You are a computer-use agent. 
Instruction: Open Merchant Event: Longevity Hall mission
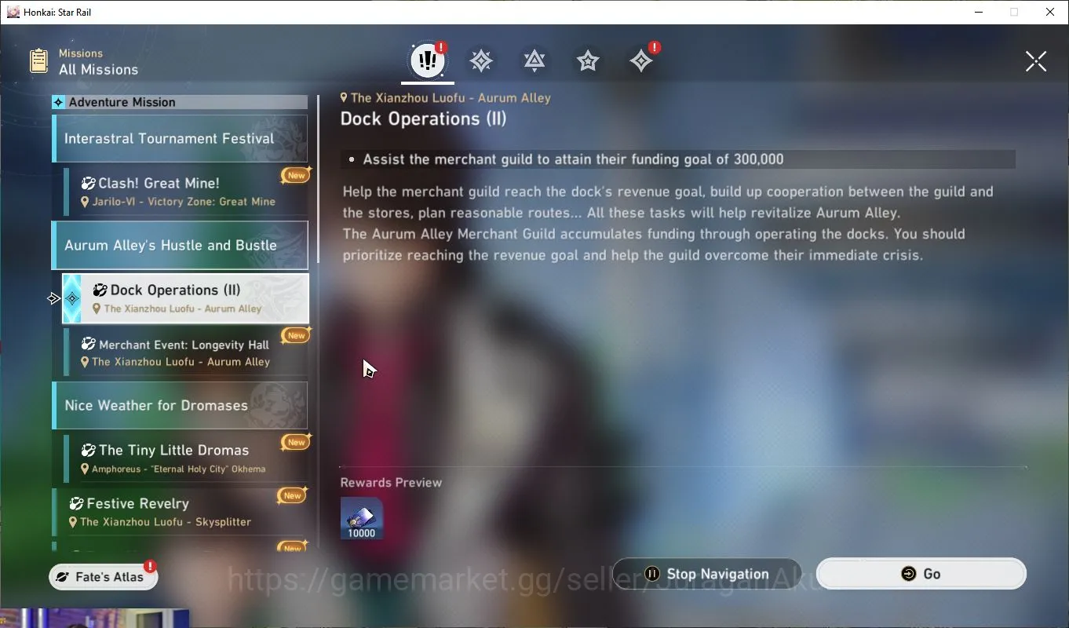coord(185,352)
